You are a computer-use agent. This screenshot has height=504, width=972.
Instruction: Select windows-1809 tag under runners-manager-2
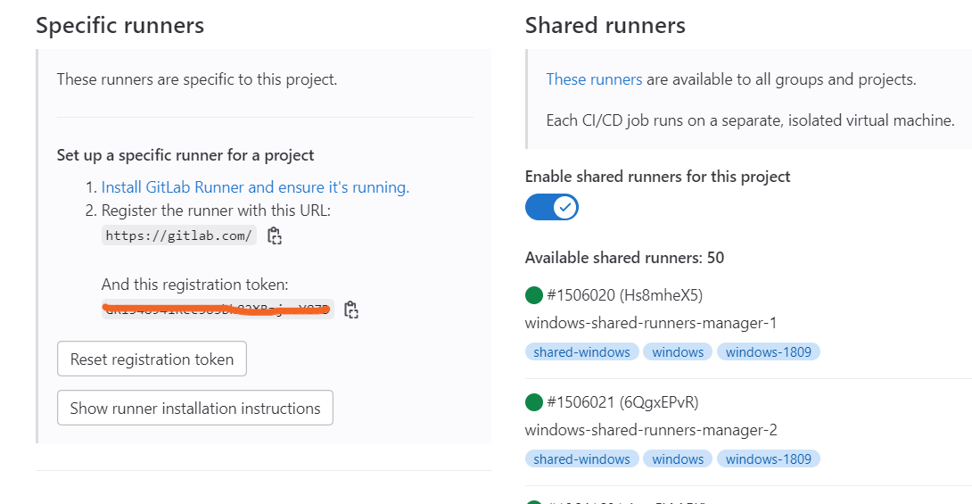pos(768,459)
